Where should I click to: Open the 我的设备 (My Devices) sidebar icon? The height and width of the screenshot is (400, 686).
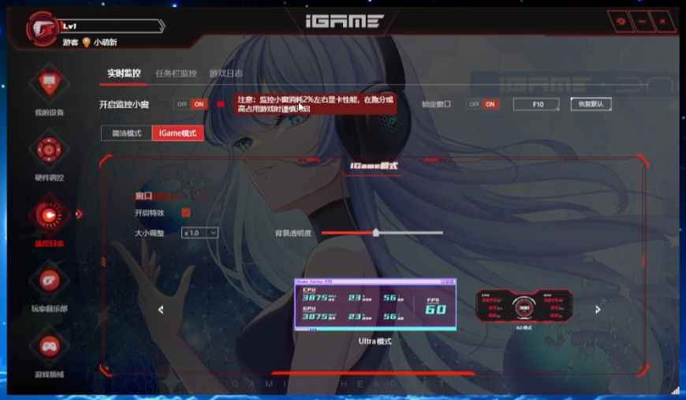click(x=49, y=84)
